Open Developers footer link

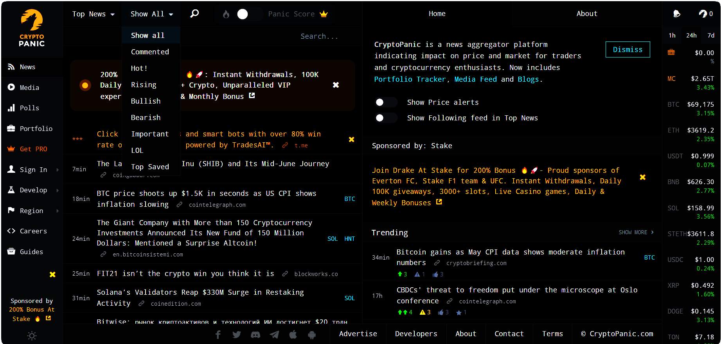[416, 334]
